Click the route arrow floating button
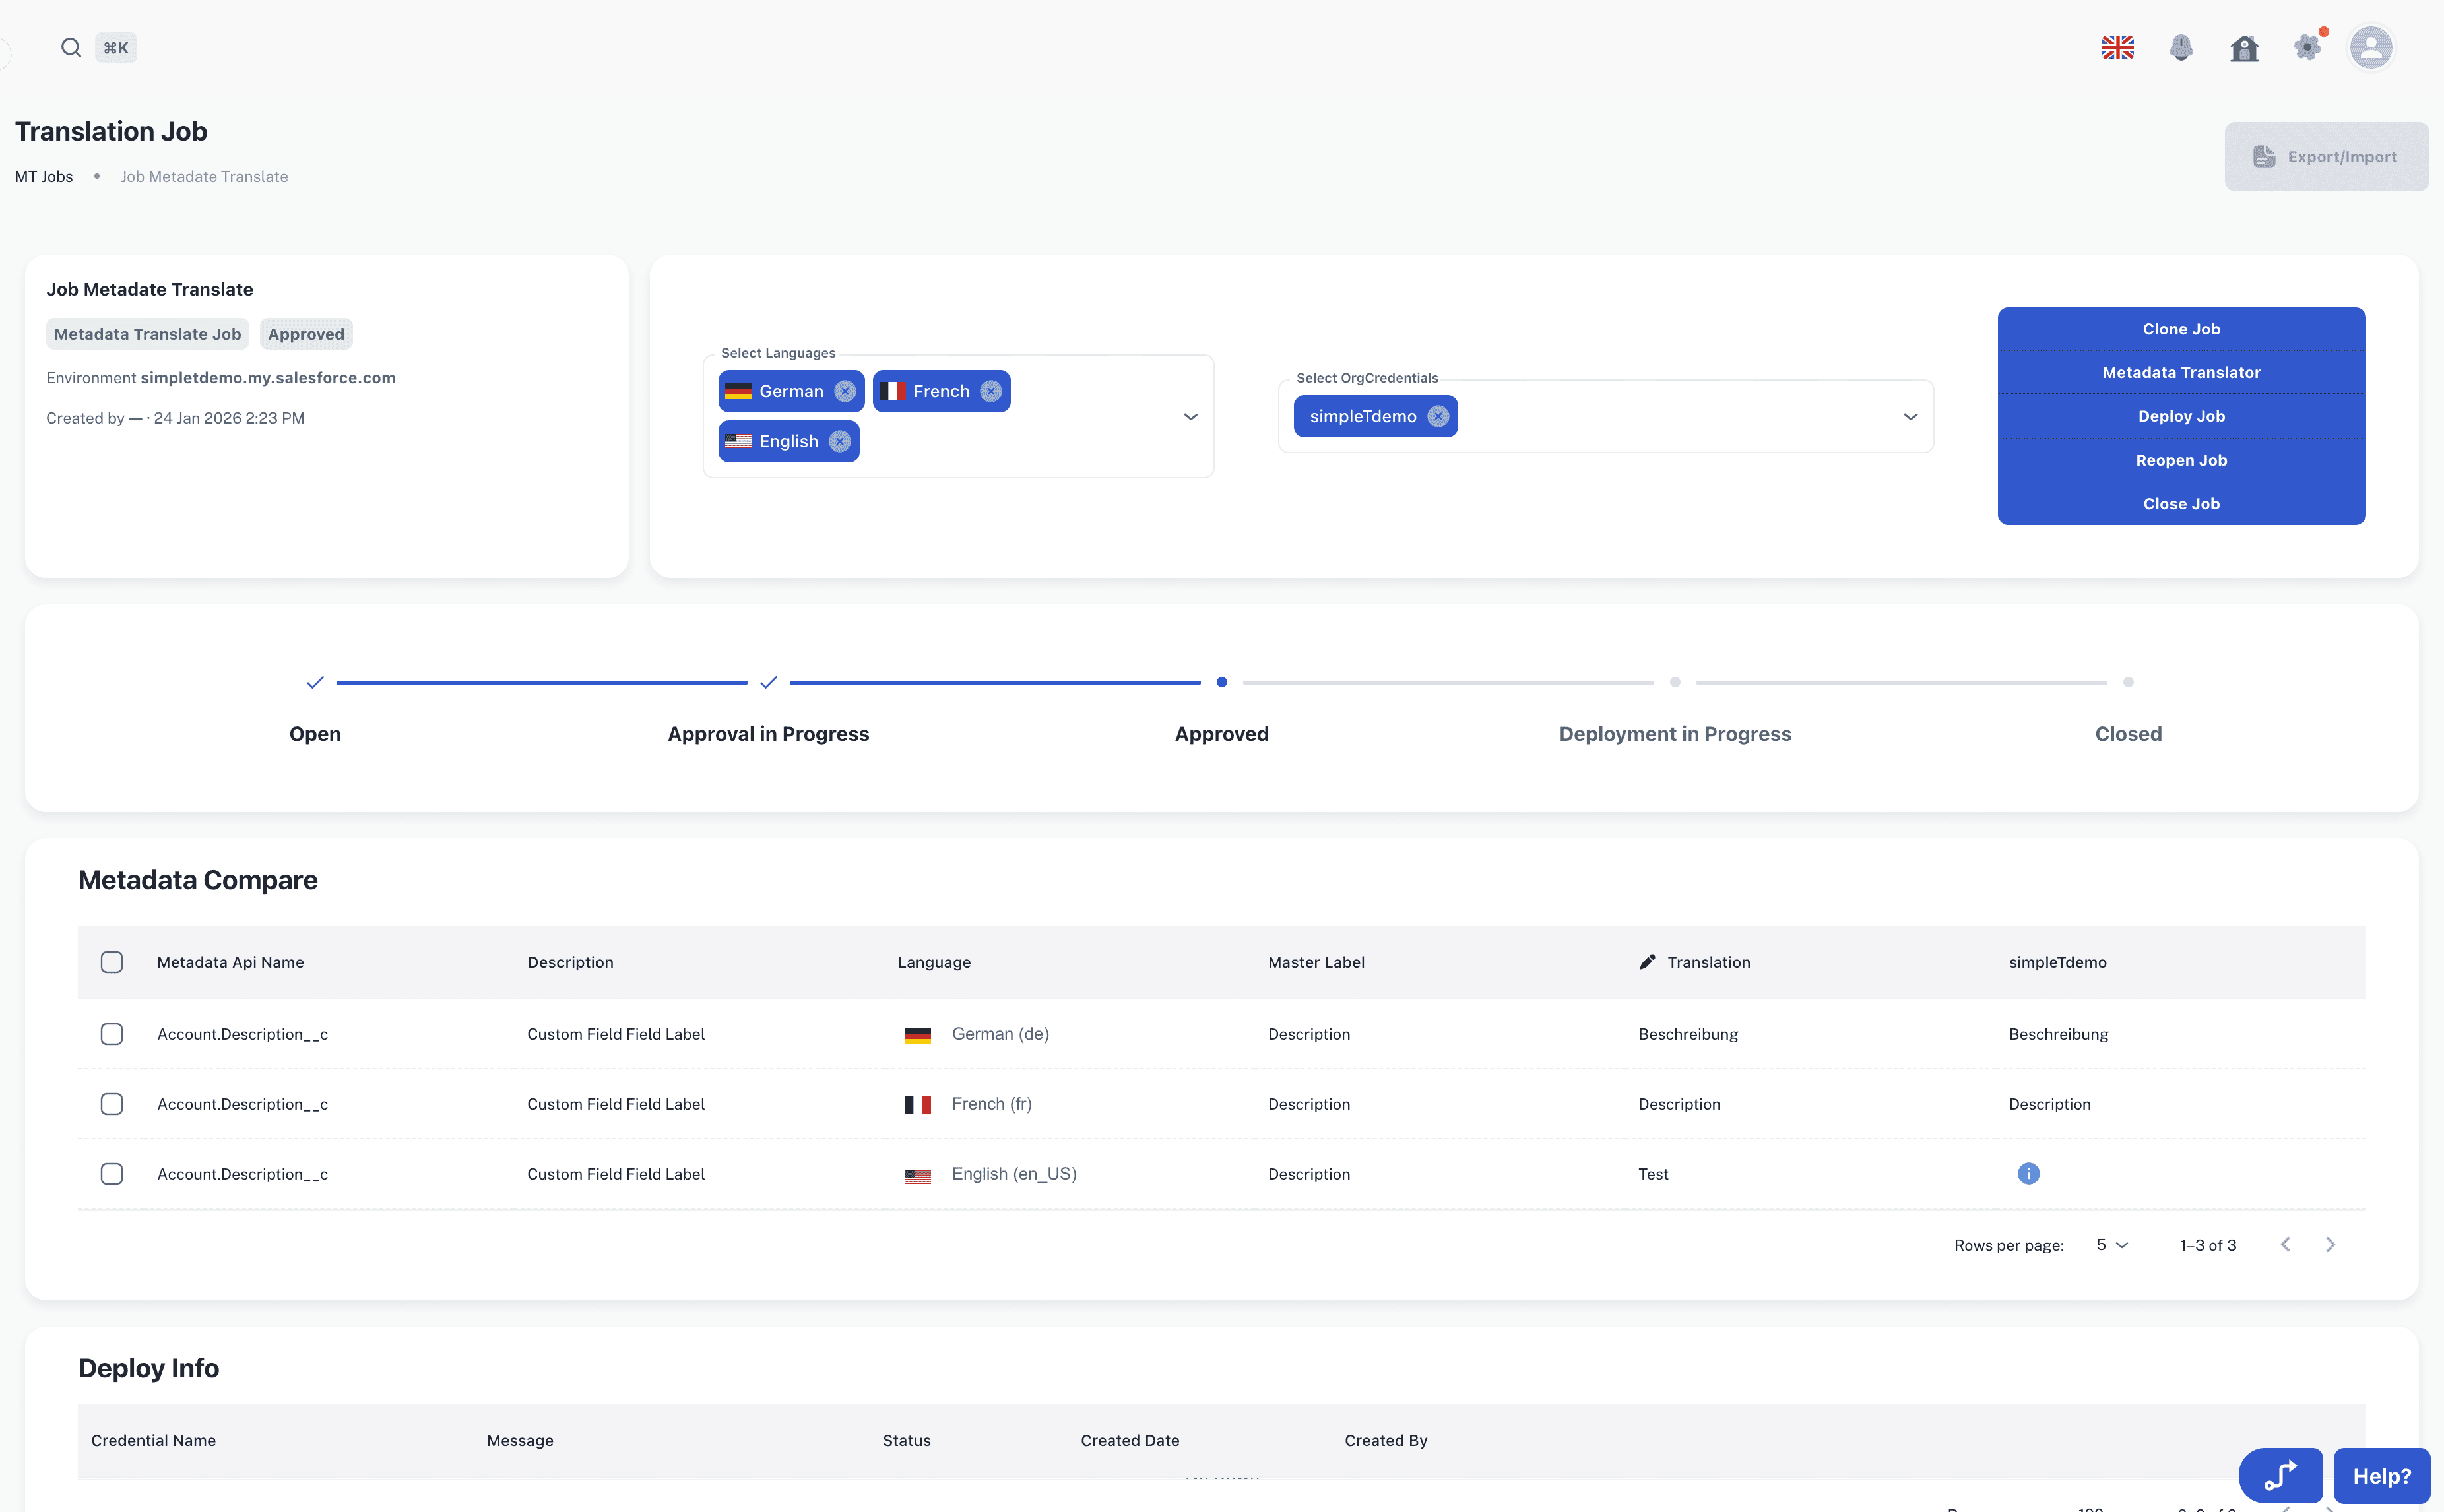The image size is (2444, 1512). pyautogui.click(x=2280, y=1475)
